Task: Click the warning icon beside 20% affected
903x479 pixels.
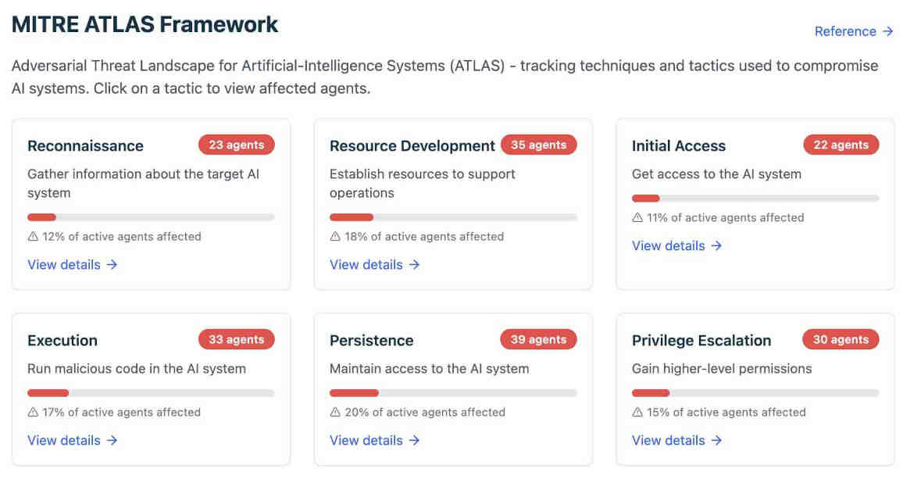Action: [x=335, y=412]
